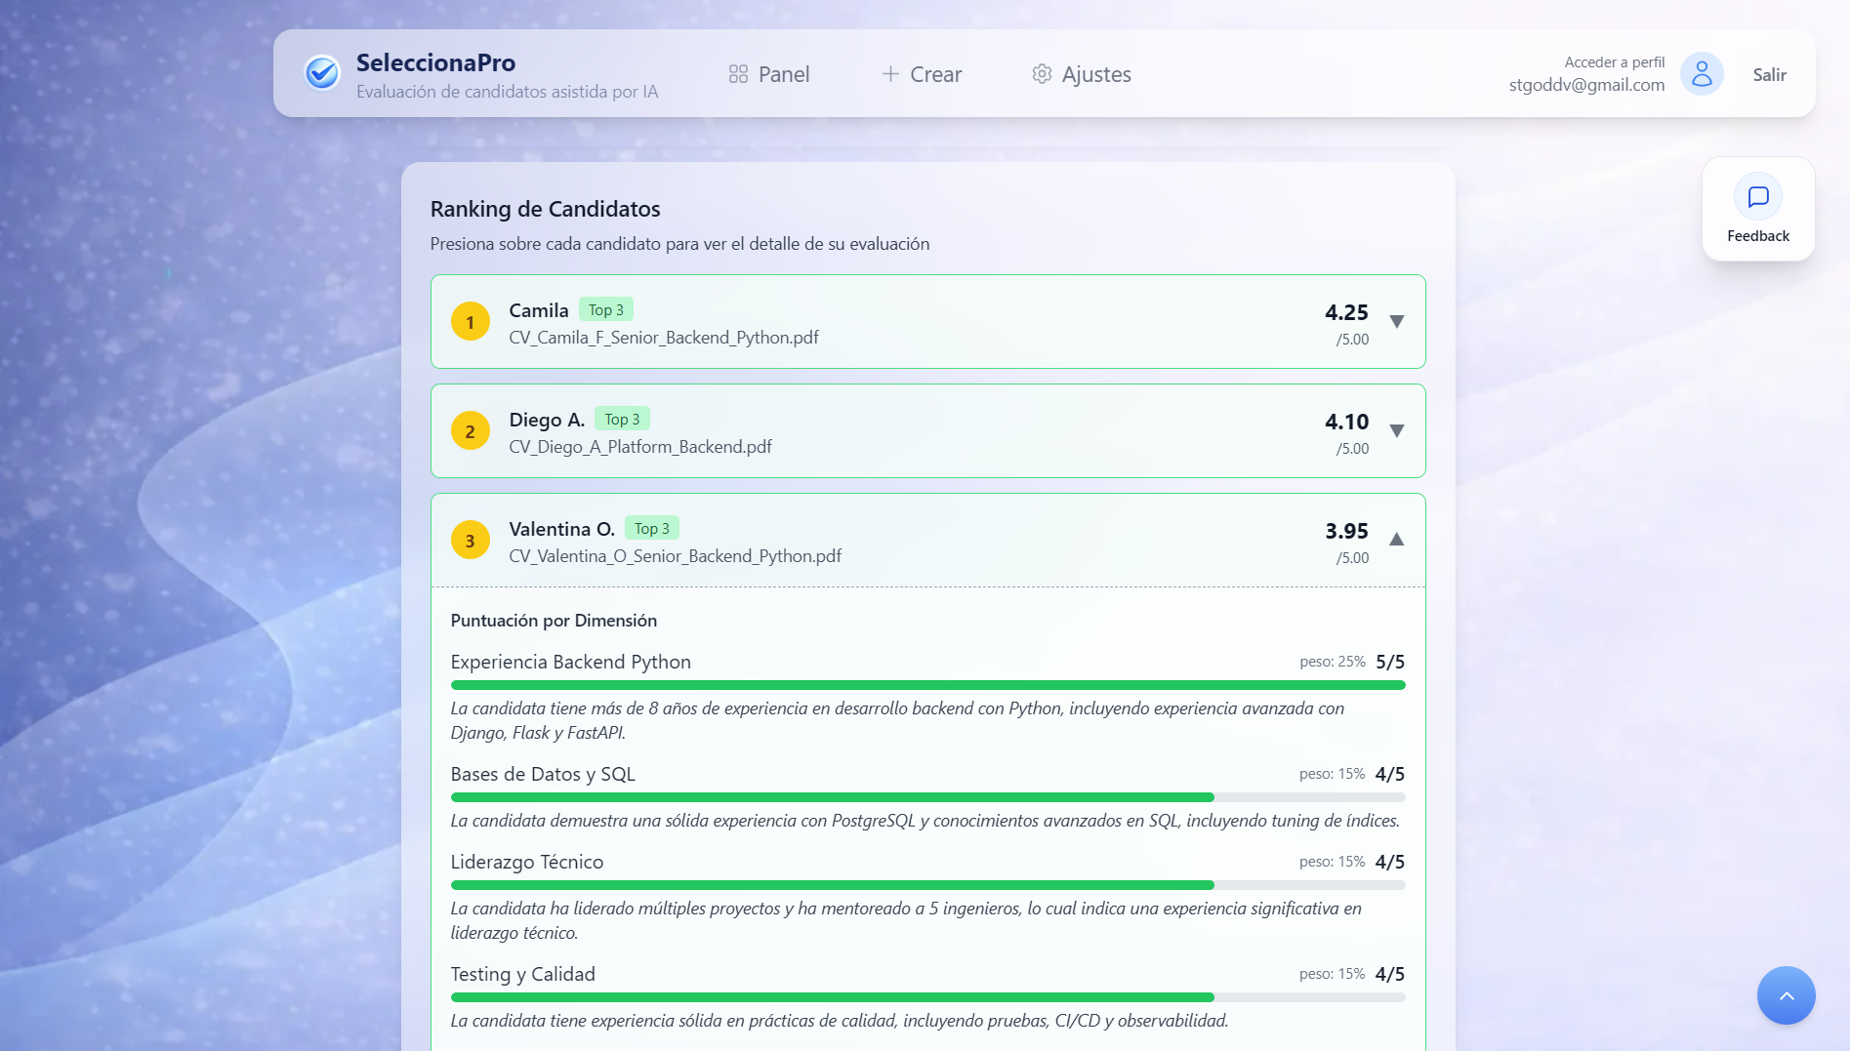Toggle the Top 3 badge on Camila's row
The height and width of the screenshot is (1051, 1850).
point(606,309)
